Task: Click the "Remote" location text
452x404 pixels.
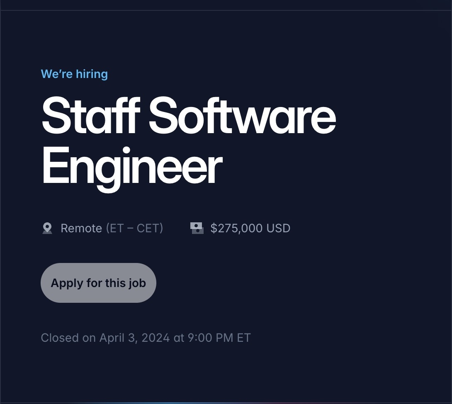Action: pyautogui.click(x=81, y=229)
